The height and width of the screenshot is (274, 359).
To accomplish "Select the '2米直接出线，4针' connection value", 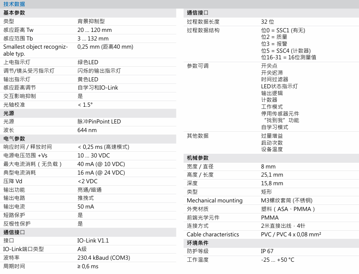I will [283, 226].
